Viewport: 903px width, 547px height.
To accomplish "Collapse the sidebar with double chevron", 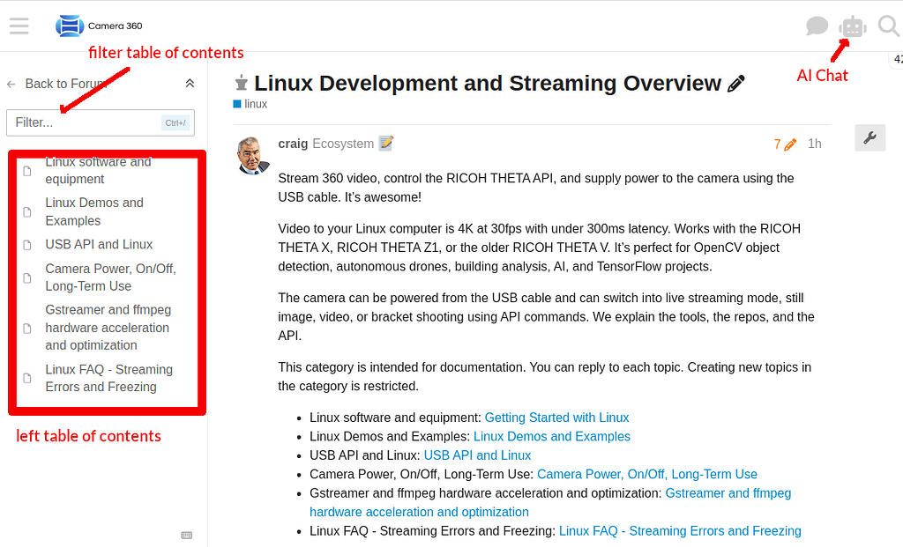I will tap(190, 84).
